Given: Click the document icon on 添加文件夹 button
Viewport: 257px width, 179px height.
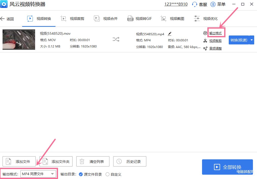Looking at the screenshot, I should click(45, 161).
